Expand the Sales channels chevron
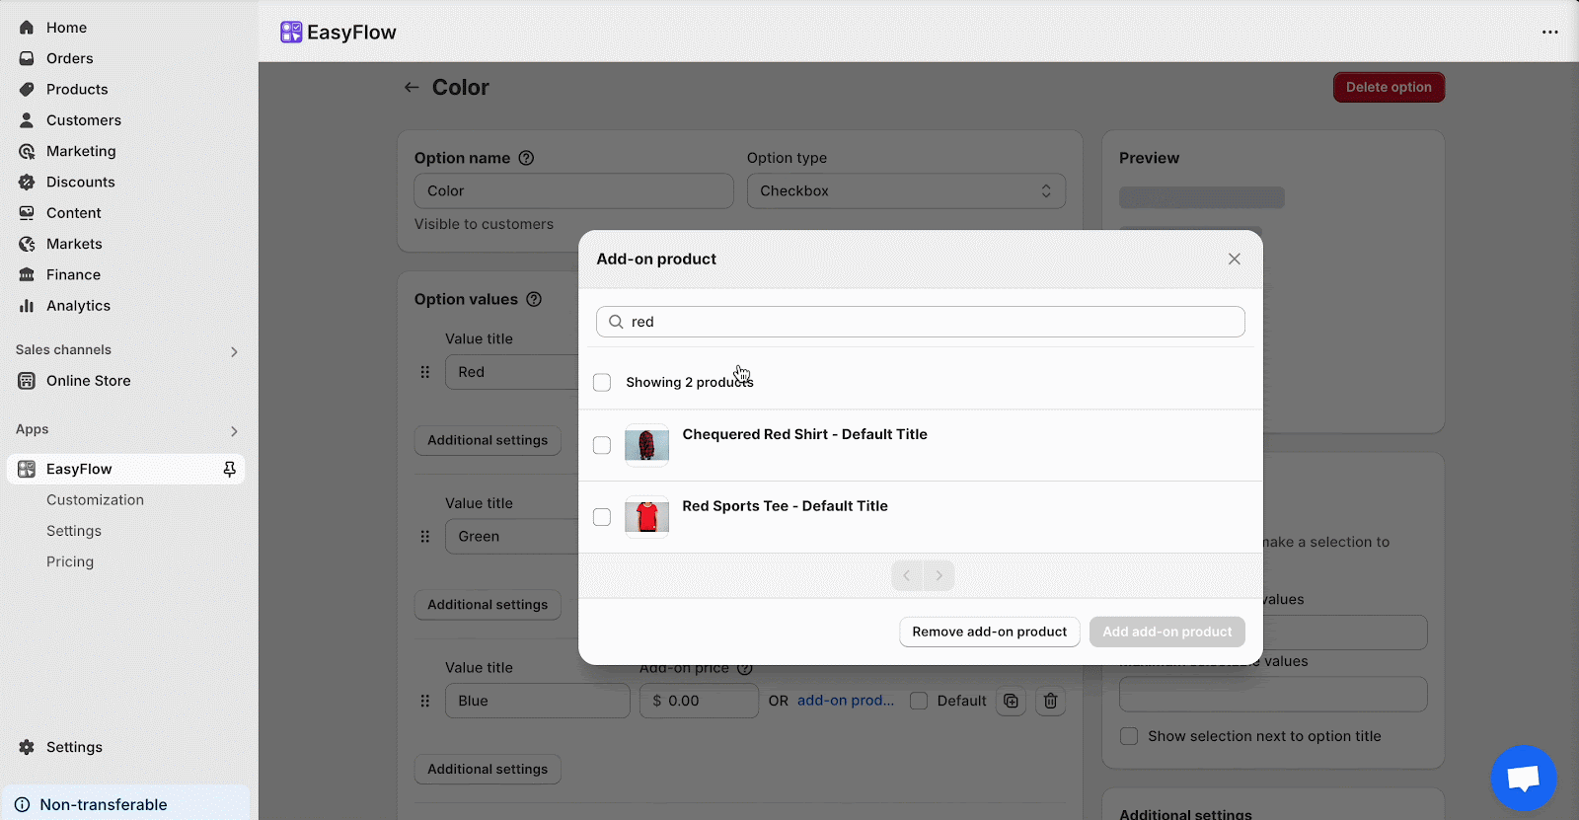This screenshot has width=1579, height=820. point(234,351)
